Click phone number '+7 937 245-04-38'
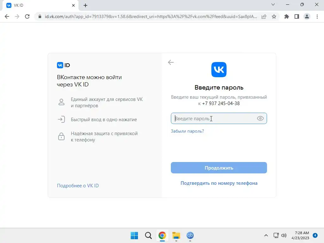Viewport: 324px width, 243px height. point(221,103)
